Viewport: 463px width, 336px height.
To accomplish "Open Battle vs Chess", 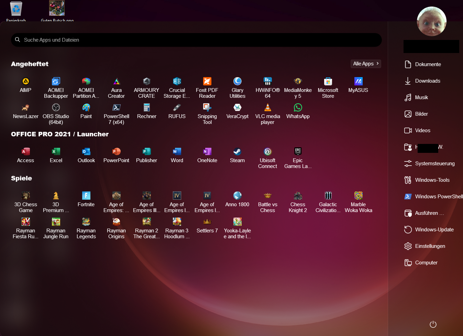I will point(267,202).
